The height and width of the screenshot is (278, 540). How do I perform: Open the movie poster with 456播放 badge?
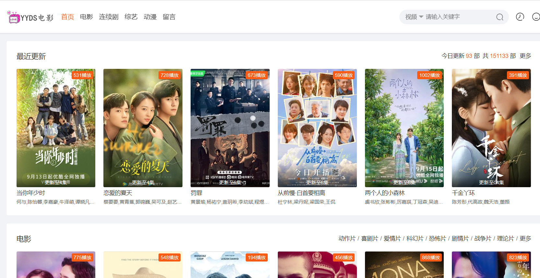point(317,265)
